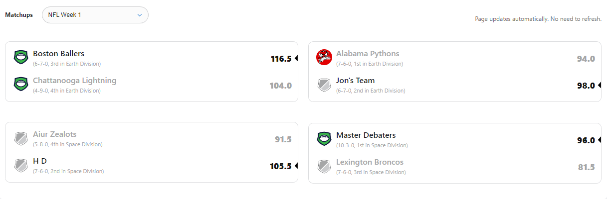Screen dimensions: 607x199
Task: Click the Master Debaters team logo
Action: pyautogui.click(x=324, y=138)
